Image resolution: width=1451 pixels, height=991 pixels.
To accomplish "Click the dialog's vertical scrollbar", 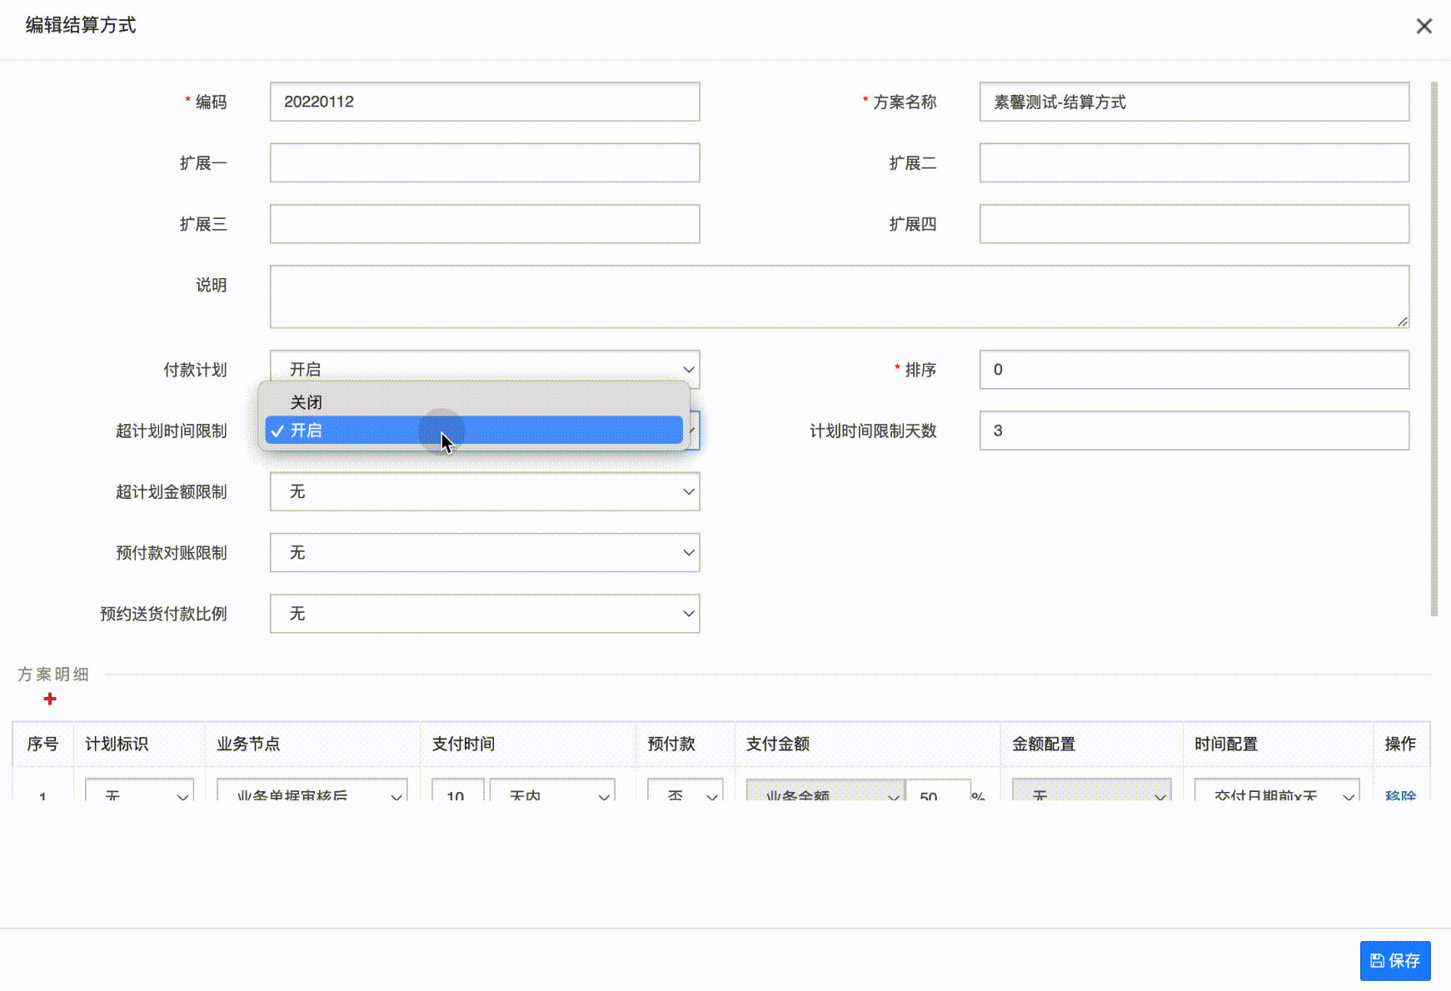I will (x=1434, y=350).
